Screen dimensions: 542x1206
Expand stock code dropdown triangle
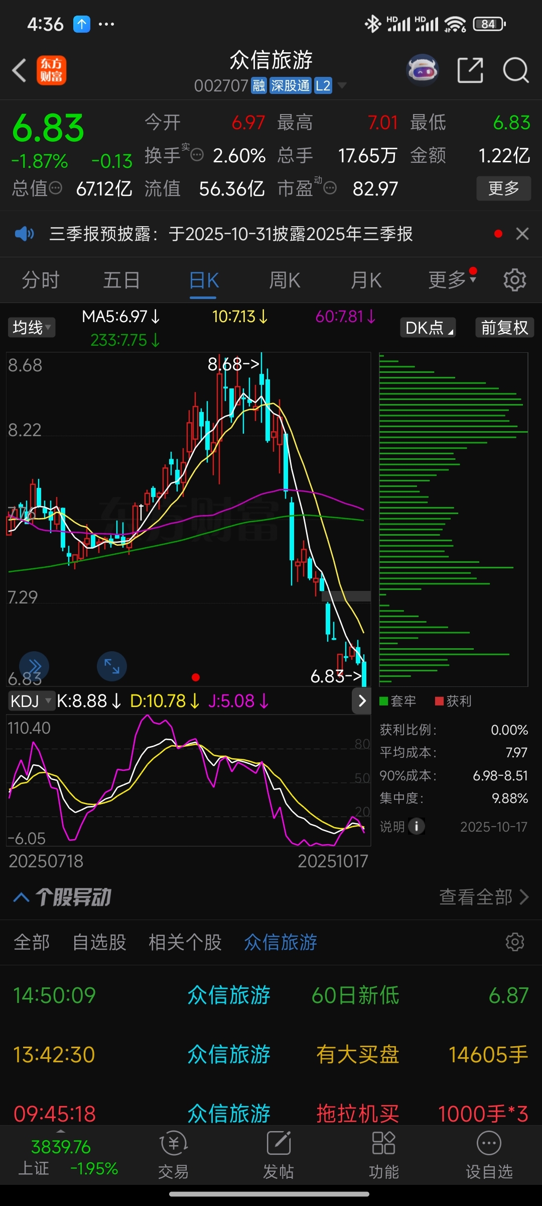(x=342, y=85)
